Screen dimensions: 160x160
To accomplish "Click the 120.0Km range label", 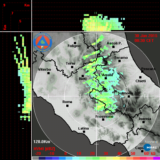I will click(x=42, y=142).
